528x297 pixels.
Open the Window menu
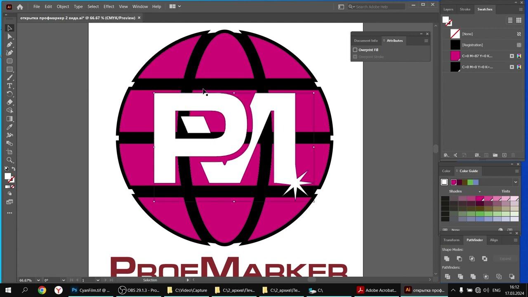[x=140, y=7]
